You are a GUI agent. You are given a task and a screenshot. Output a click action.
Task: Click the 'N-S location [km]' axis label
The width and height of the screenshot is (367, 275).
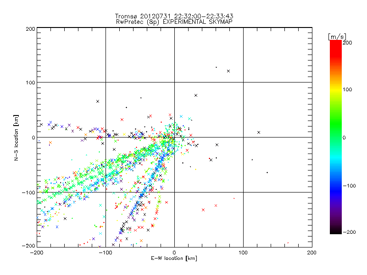[x=16, y=137]
